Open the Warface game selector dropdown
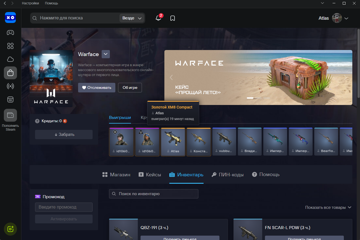Screen dimensions: 360x240 106,54
